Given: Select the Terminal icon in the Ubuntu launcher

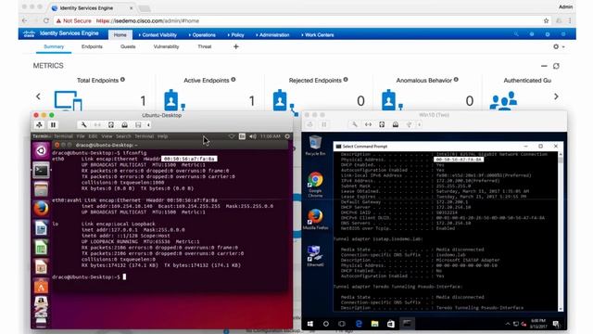Looking at the screenshot, I should (x=41, y=171).
